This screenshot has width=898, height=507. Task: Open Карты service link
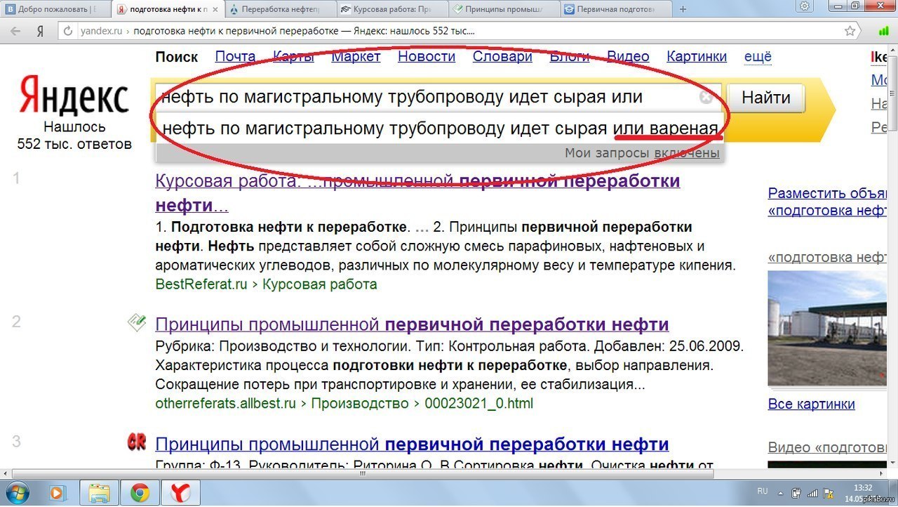coord(293,57)
